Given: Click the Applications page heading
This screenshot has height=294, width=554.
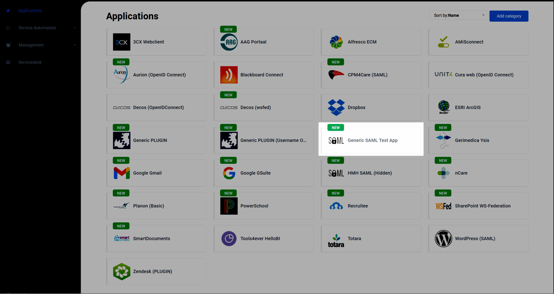Looking at the screenshot, I should coord(132,16).
